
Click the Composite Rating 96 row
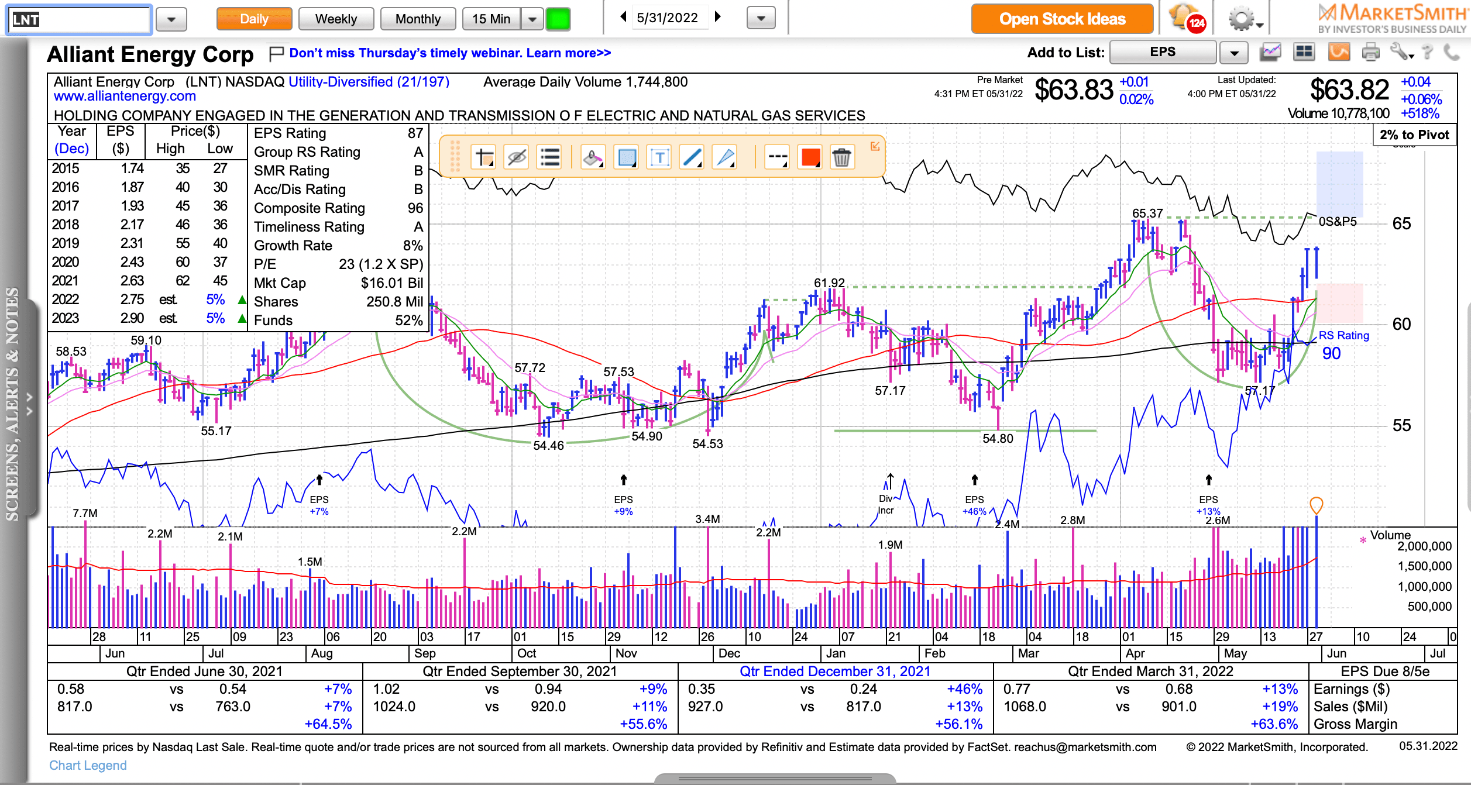338,208
